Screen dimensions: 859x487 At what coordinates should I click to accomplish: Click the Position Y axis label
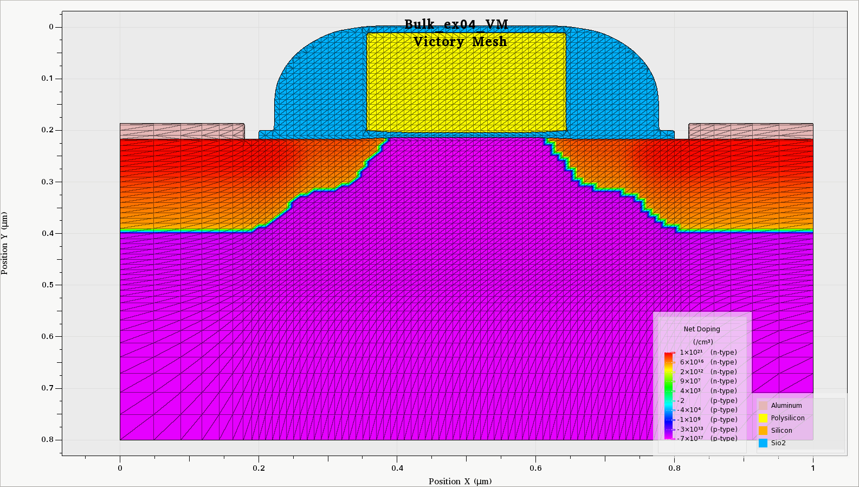pyautogui.click(x=5, y=243)
